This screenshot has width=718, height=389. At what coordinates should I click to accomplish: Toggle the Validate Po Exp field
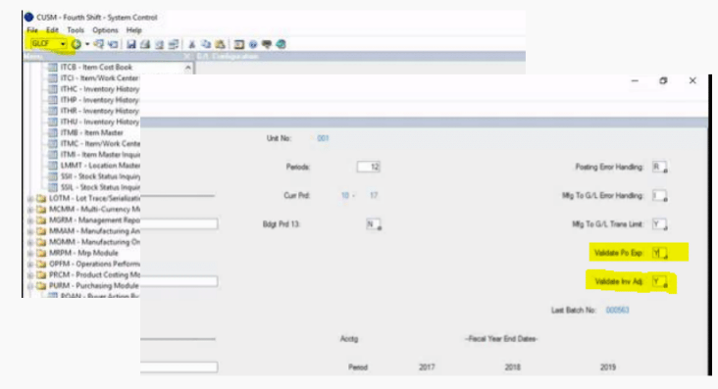coord(660,253)
